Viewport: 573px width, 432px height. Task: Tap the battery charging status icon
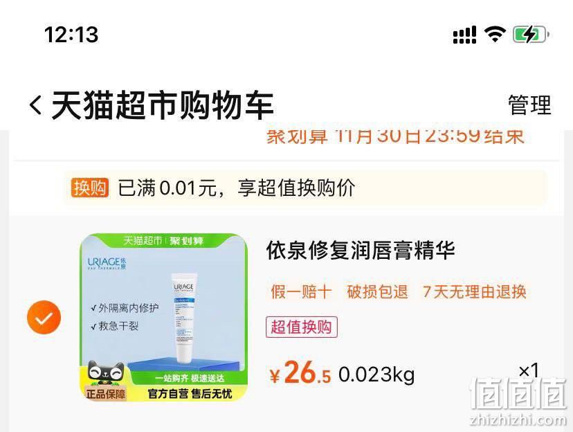[x=531, y=35]
